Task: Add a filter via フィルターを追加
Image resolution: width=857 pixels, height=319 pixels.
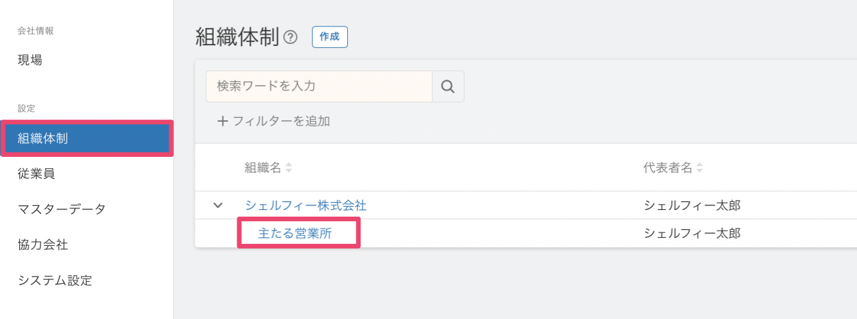Action: [x=274, y=121]
